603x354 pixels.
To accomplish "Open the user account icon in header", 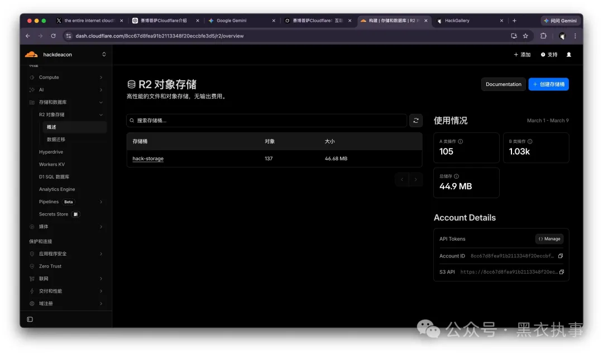I will coord(569,55).
